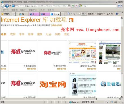Open the 文件(F) menu
124x104 pixels.
[x=6, y=10]
